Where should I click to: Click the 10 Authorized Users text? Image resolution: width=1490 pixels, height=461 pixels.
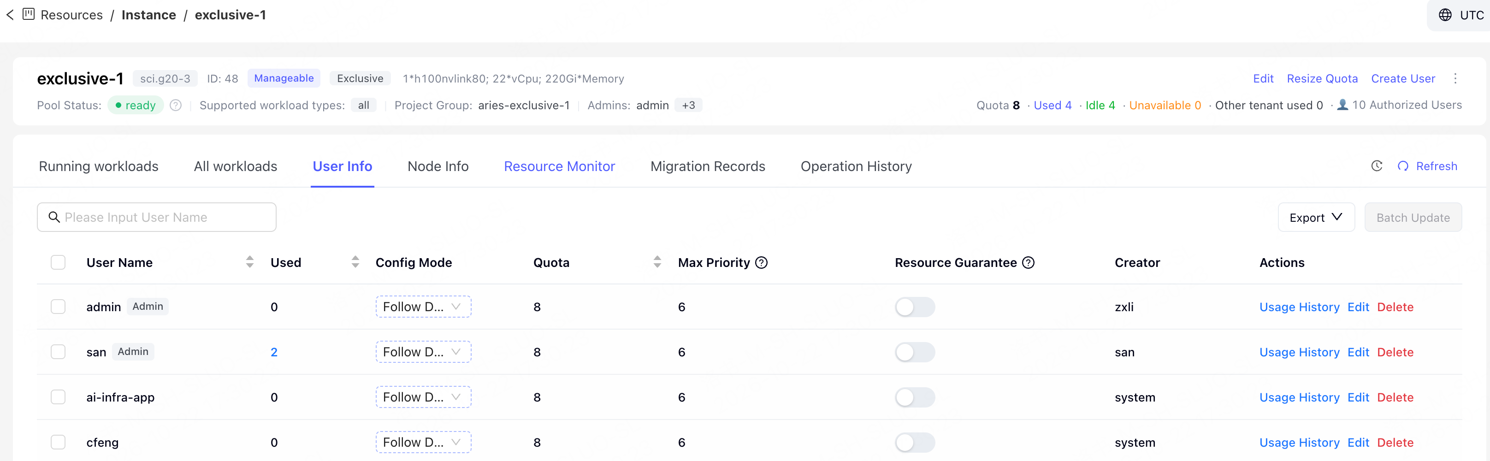coord(1407,105)
